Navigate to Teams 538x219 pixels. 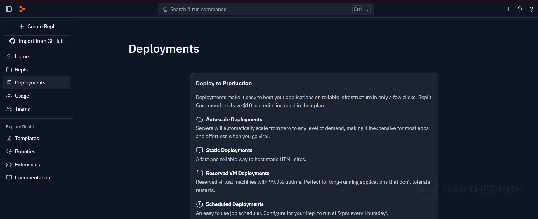pos(22,109)
